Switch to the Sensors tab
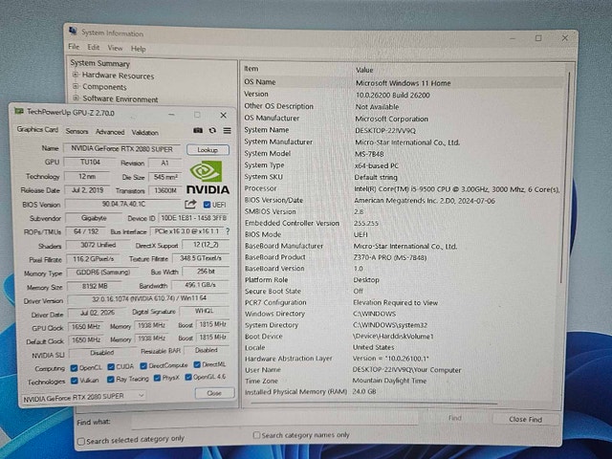Viewport: 612px width, 459px height. 76,131
